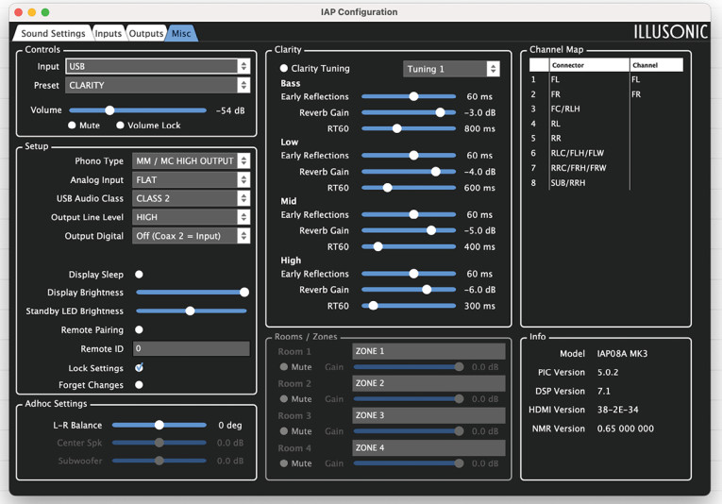Image resolution: width=722 pixels, height=504 pixels.
Task: Select the Outputs tab
Action: [x=145, y=34]
